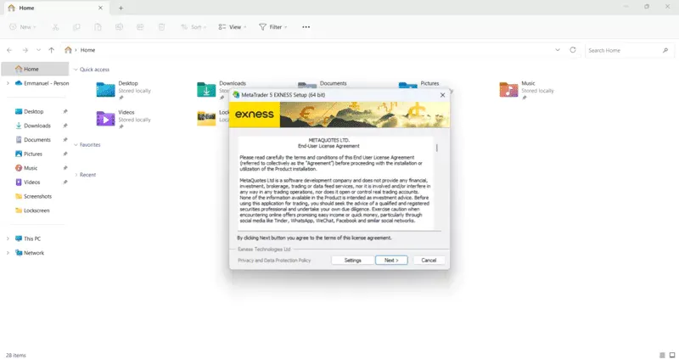Open Emmanuel - Personal in navigation pane
Viewport: 679px width, 359px height.
[42, 83]
